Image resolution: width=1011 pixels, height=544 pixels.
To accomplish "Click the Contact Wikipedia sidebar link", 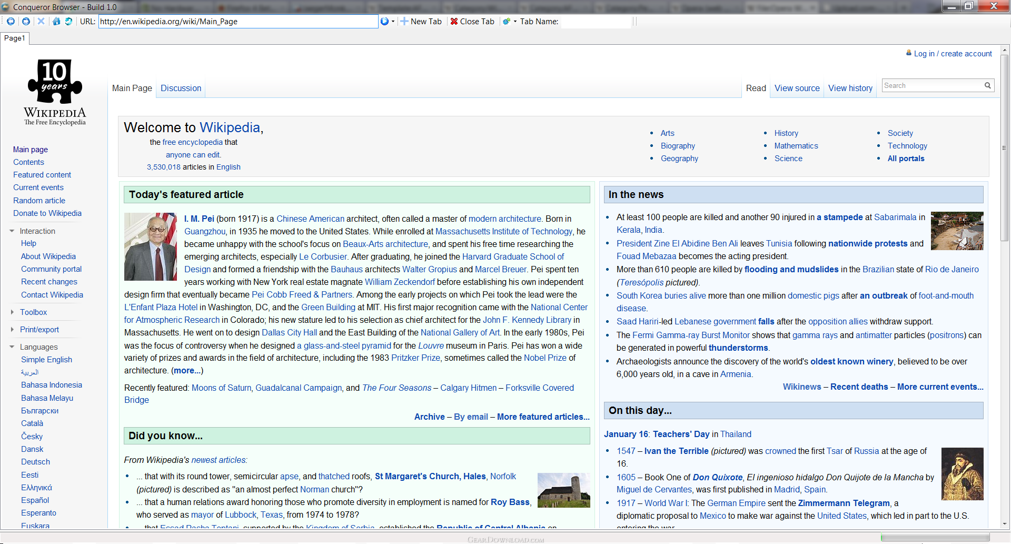I will (x=52, y=294).
